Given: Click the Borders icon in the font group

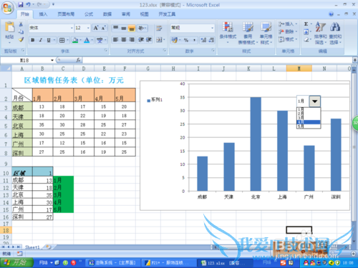Looking at the screenshot, I should 62,40.
